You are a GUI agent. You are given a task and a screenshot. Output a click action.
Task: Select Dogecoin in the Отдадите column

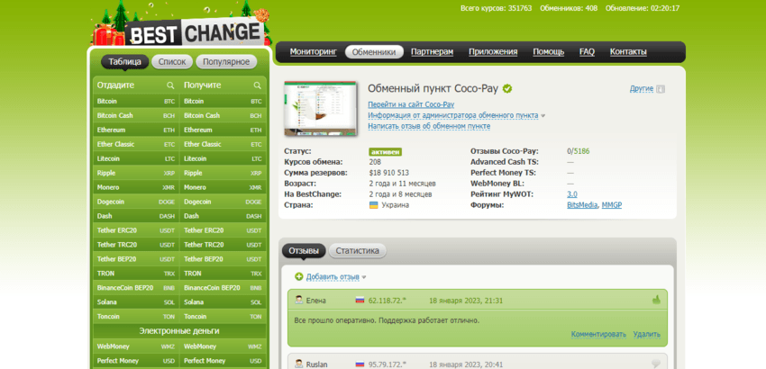click(136, 202)
